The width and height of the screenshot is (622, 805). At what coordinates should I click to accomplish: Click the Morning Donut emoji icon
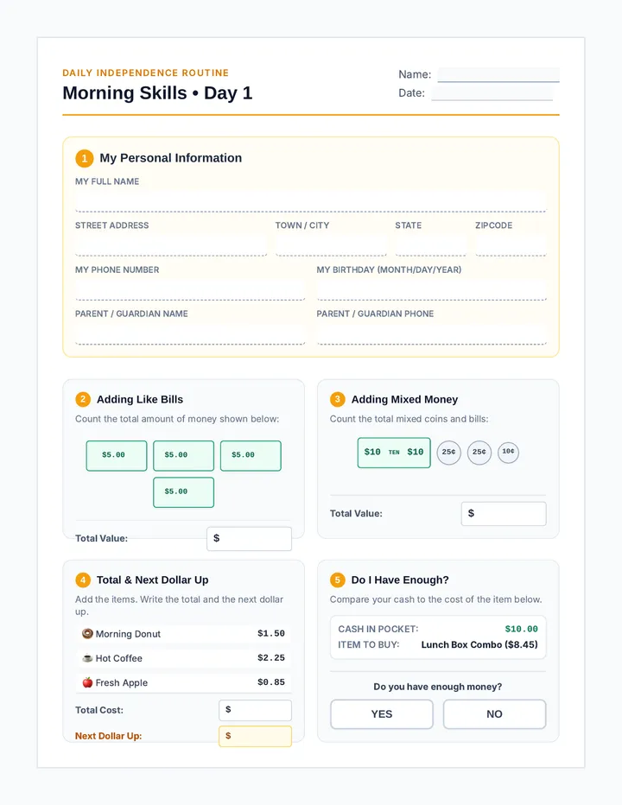click(x=87, y=633)
